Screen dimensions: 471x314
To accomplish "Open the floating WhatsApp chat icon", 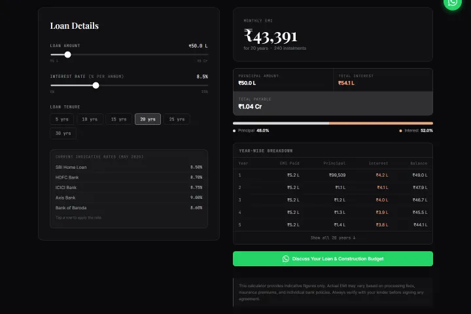I will (x=453, y=3).
